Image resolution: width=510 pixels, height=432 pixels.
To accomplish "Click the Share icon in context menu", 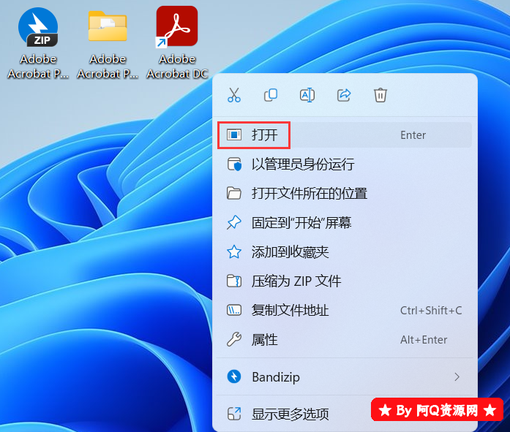I will [x=344, y=95].
